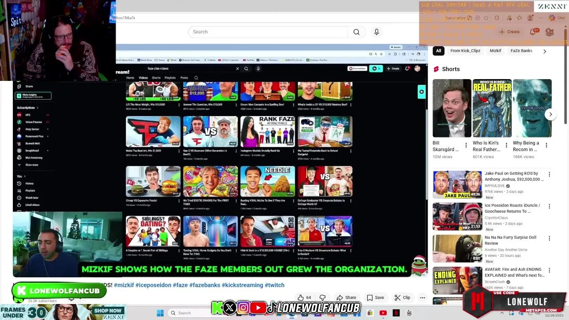569x320 pixels.
Task: Open options menu for AVATAR Fire and Ash video
Action: point(549,270)
